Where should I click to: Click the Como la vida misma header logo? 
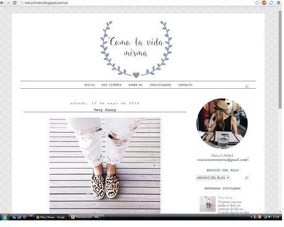pos(136,49)
